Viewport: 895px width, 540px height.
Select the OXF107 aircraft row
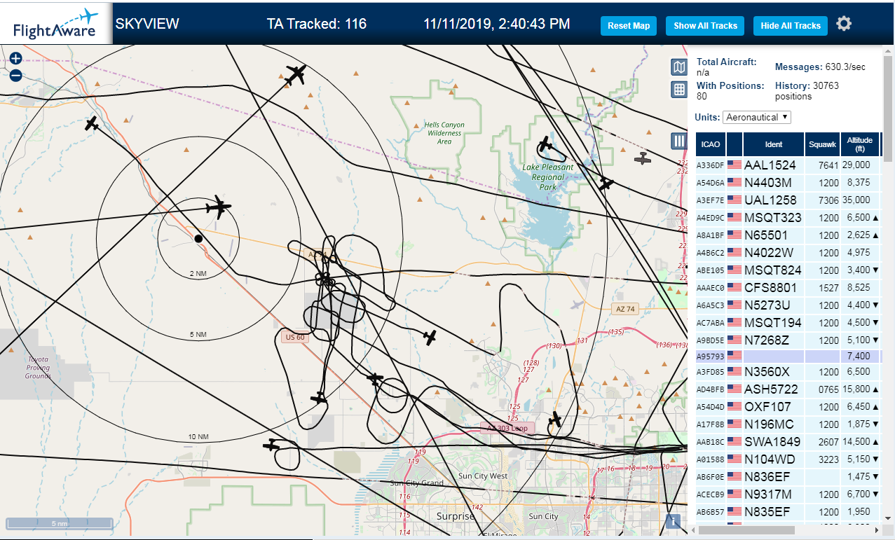coord(788,406)
